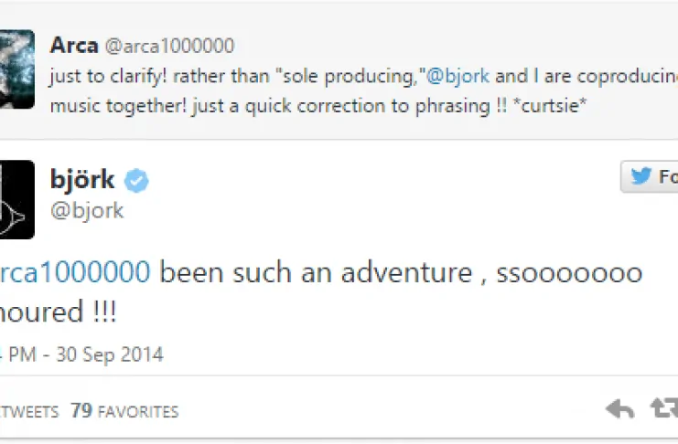View the 79 Favorites list
Viewport: 678px width, 444px height.
point(124,411)
